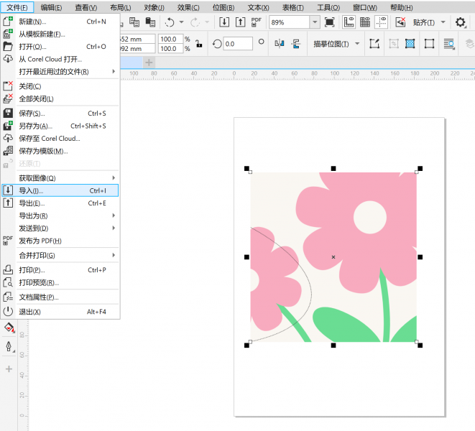Open the zoom level 89% dropdown
Screen dimensions: 475x431
click(315, 22)
